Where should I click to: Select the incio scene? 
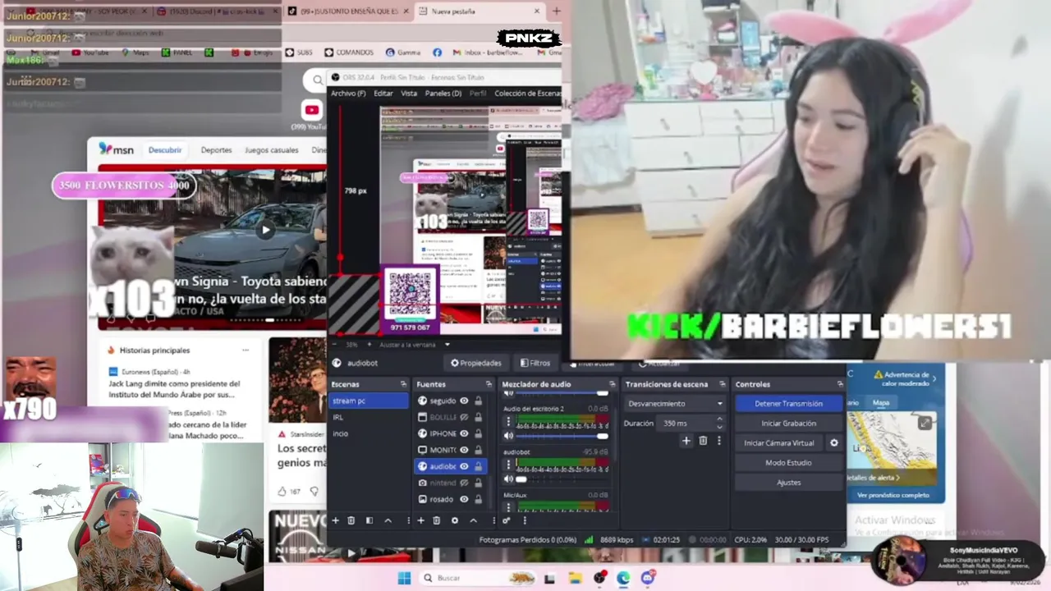point(368,433)
